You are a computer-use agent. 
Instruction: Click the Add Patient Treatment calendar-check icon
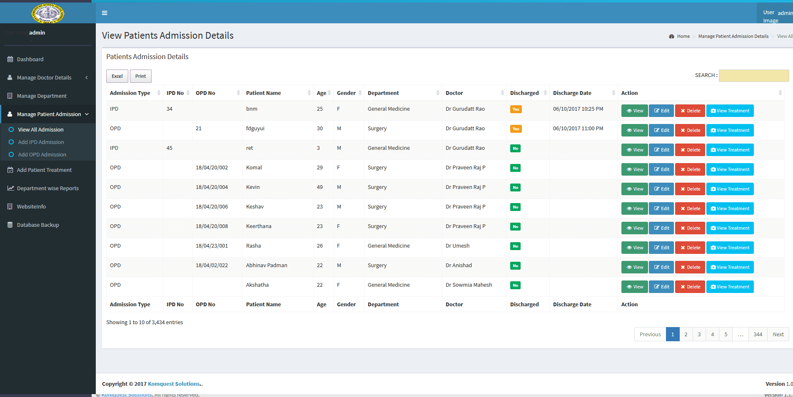10,170
